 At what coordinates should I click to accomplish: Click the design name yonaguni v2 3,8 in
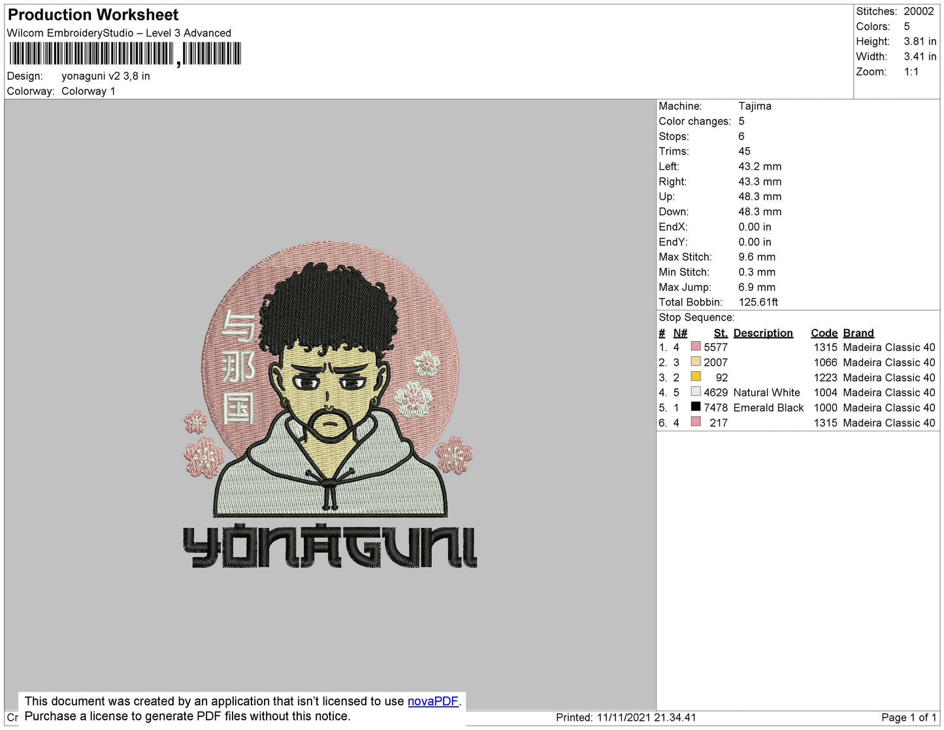click(x=106, y=76)
